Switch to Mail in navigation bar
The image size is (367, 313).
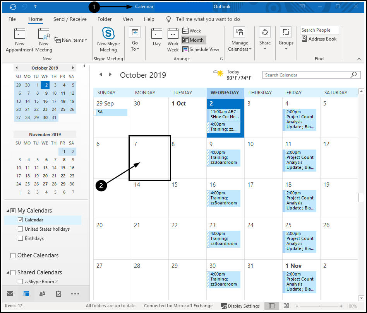10,294
